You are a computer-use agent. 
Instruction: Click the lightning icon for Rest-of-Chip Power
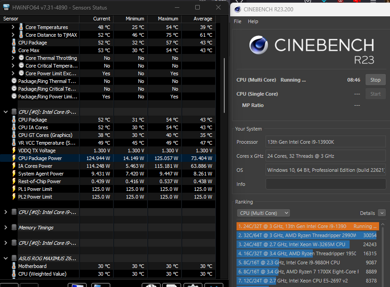coord(14,181)
